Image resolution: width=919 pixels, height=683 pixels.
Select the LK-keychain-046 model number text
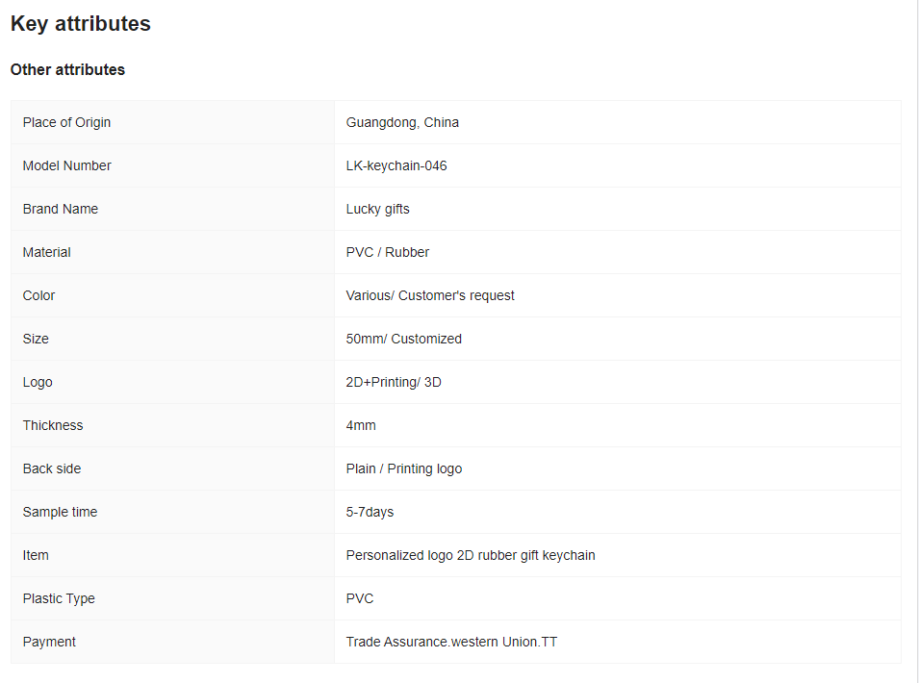(x=396, y=165)
